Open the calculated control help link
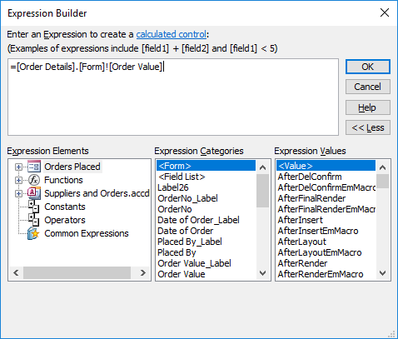398x339 pixels. pos(172,34)
